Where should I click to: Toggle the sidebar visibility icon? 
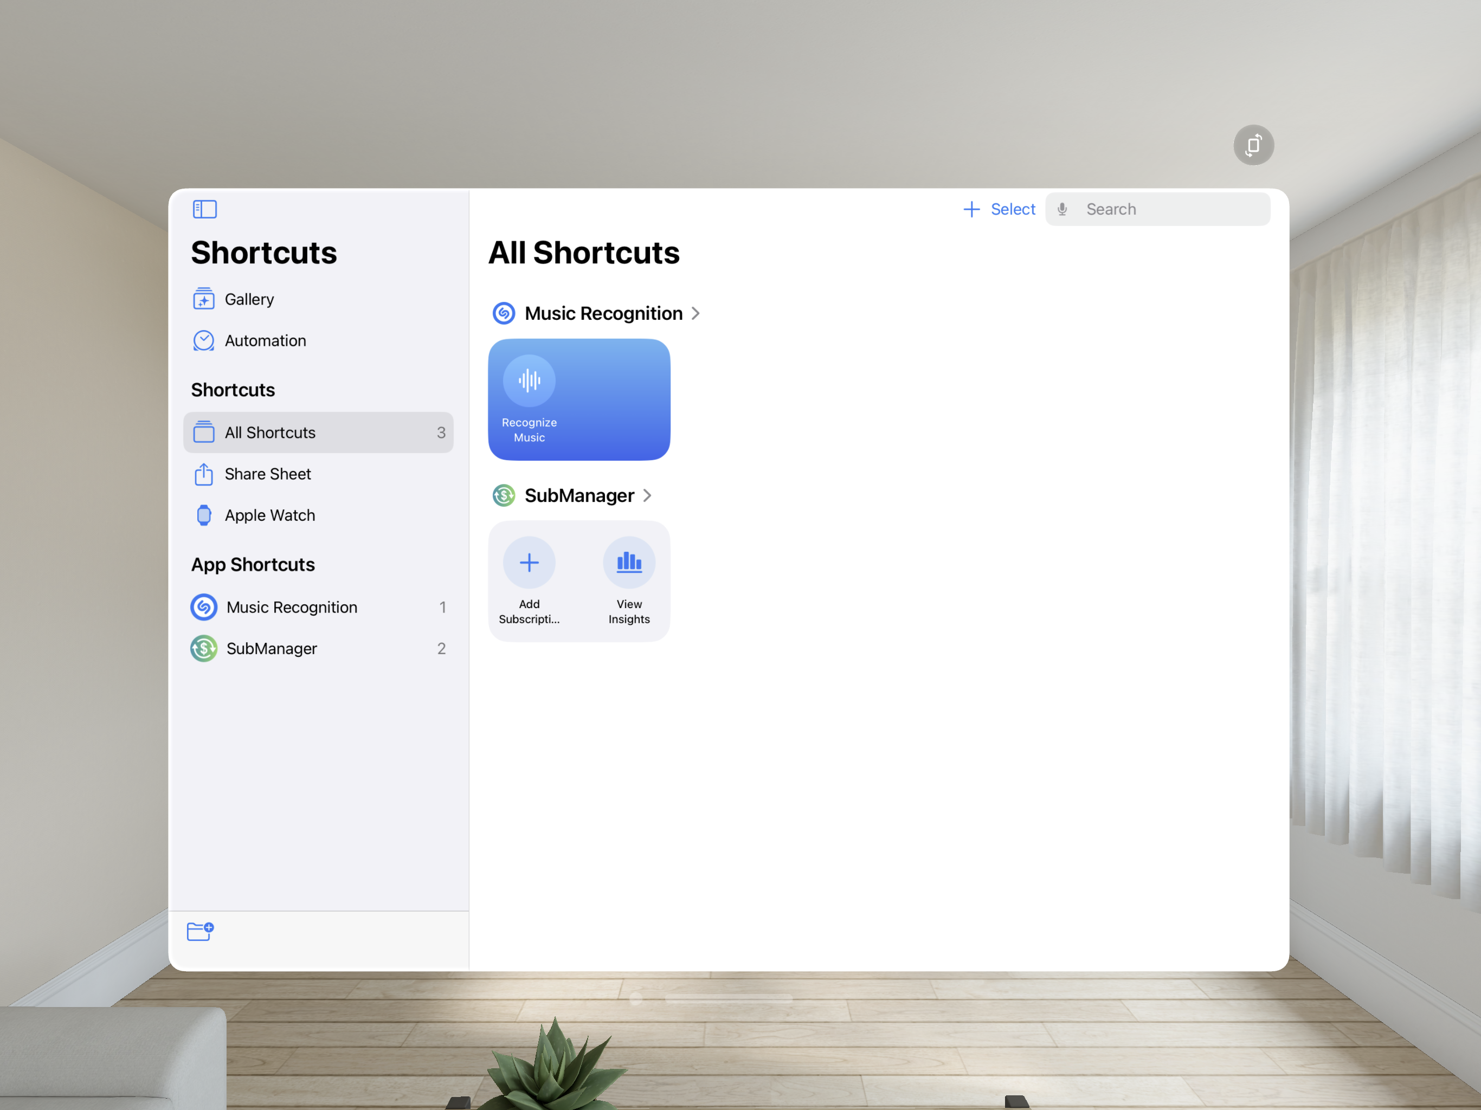click(x=205, y=210)
